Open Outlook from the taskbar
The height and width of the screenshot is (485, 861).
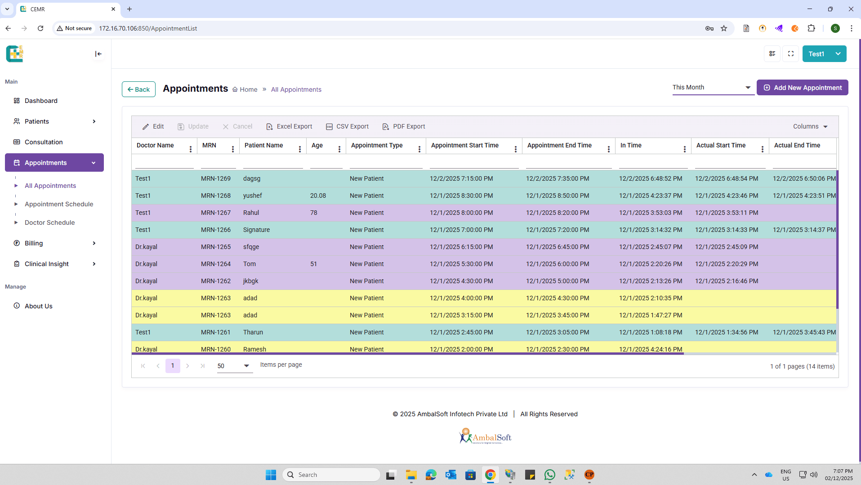tap(451, 475)
